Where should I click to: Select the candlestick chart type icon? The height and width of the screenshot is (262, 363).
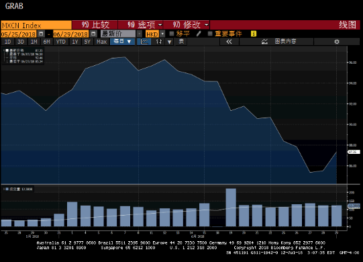point(159,42)
